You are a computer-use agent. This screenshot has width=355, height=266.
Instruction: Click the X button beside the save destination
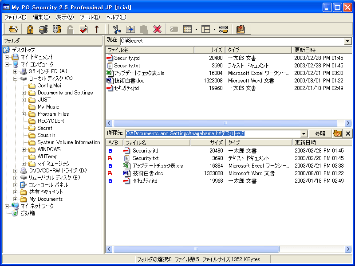pos(348,133)
